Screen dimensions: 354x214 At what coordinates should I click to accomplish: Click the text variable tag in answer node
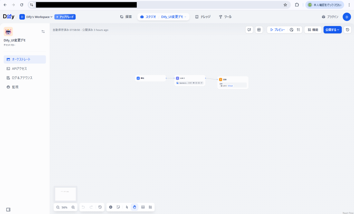point(230,86)
